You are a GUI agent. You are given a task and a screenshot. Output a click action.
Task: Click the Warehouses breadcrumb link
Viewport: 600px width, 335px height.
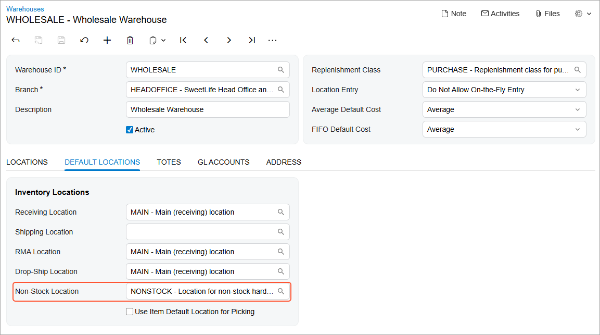click(x=25, y=9)
